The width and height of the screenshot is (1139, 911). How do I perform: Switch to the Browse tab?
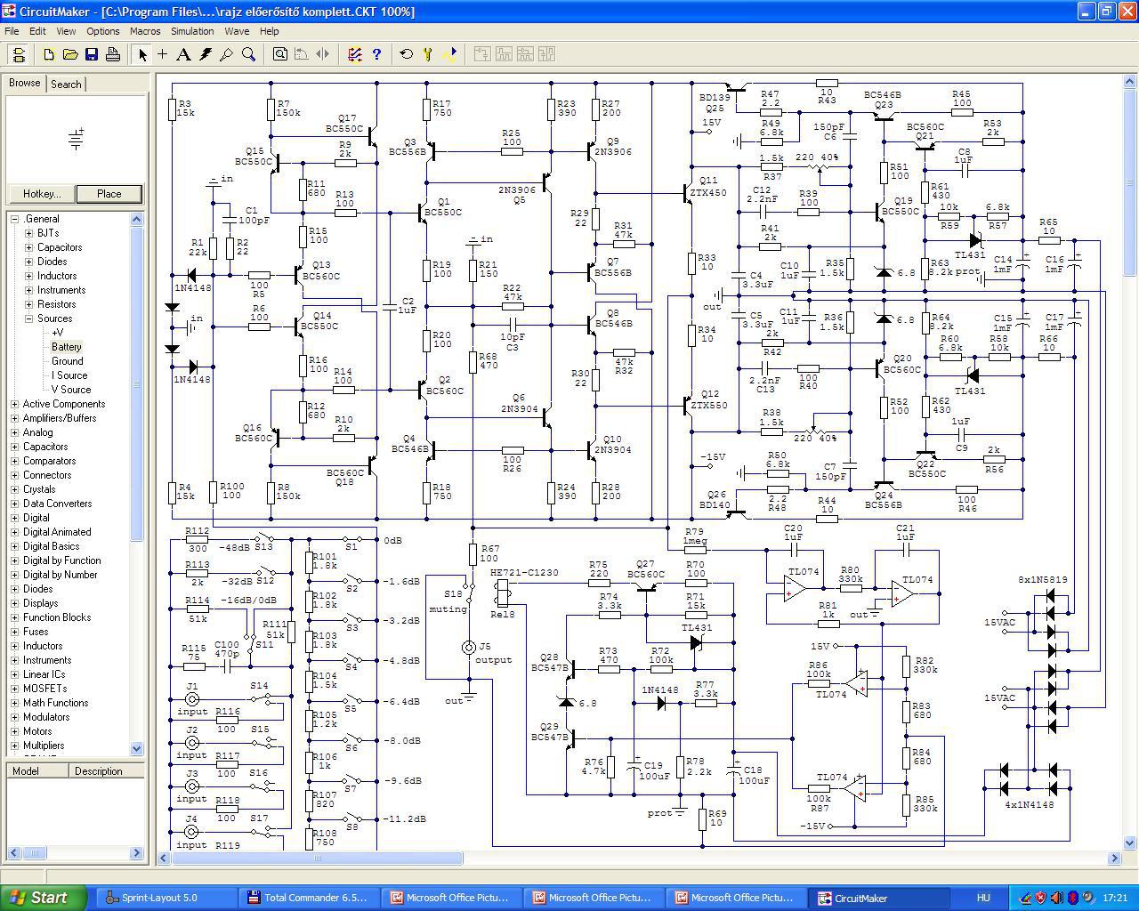[25, 83]
